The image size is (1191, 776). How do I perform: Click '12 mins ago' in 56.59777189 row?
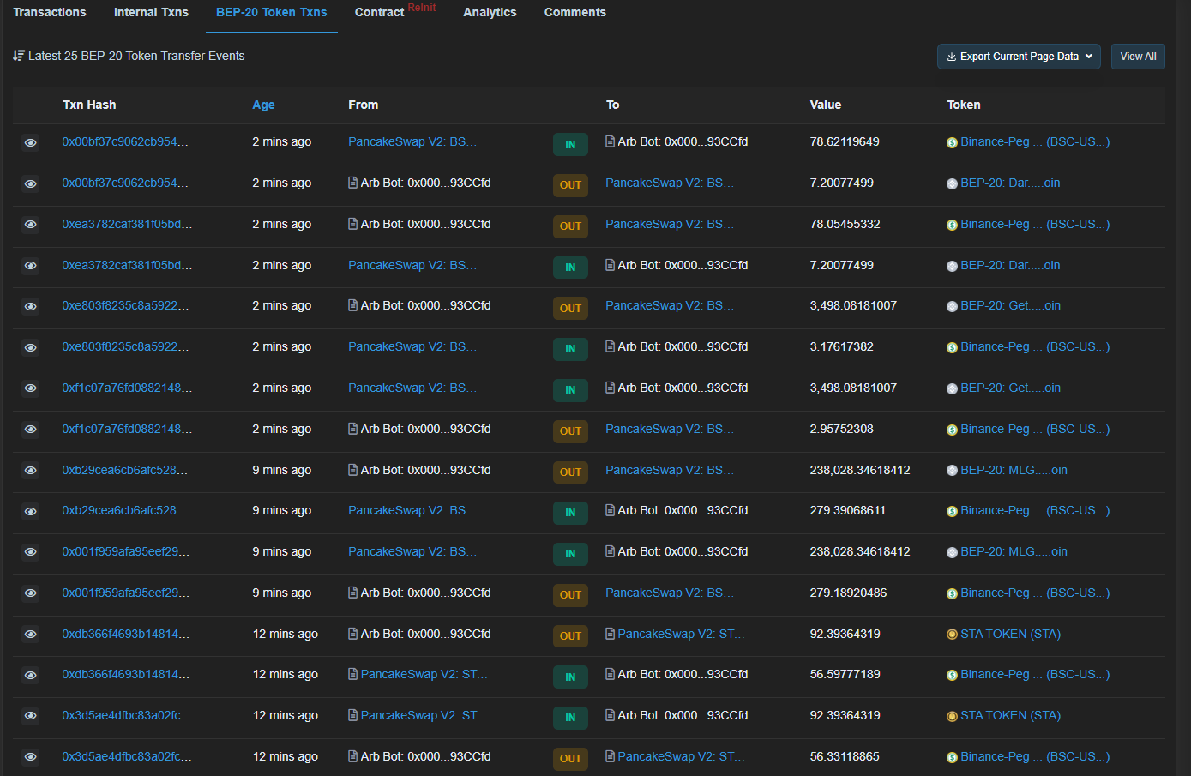(x=285, y=674)
